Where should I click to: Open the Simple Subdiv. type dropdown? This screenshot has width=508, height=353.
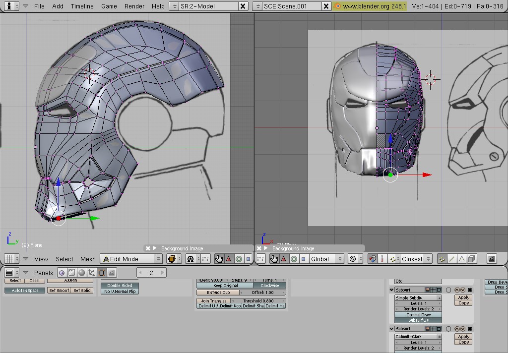tap(418, 297)
